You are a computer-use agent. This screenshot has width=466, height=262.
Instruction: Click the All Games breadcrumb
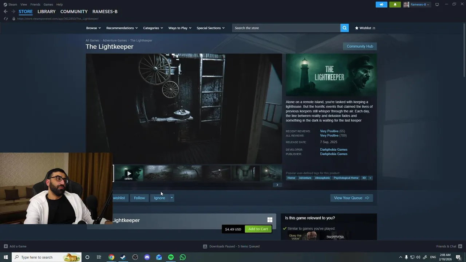92,40
